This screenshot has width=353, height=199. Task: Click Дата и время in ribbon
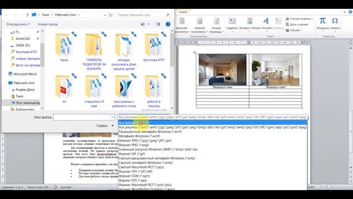297,24
